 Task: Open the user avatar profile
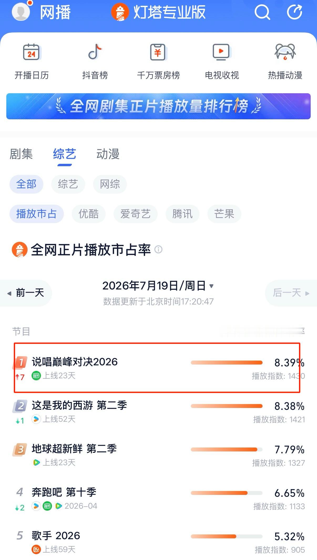click(21, 12)
